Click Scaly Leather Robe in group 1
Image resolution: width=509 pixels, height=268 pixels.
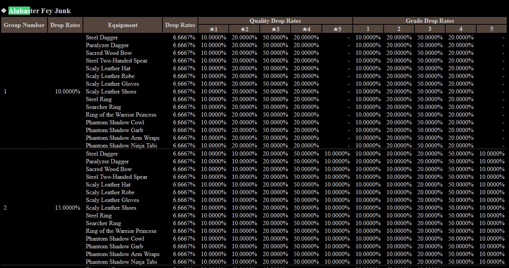[110, 76]
